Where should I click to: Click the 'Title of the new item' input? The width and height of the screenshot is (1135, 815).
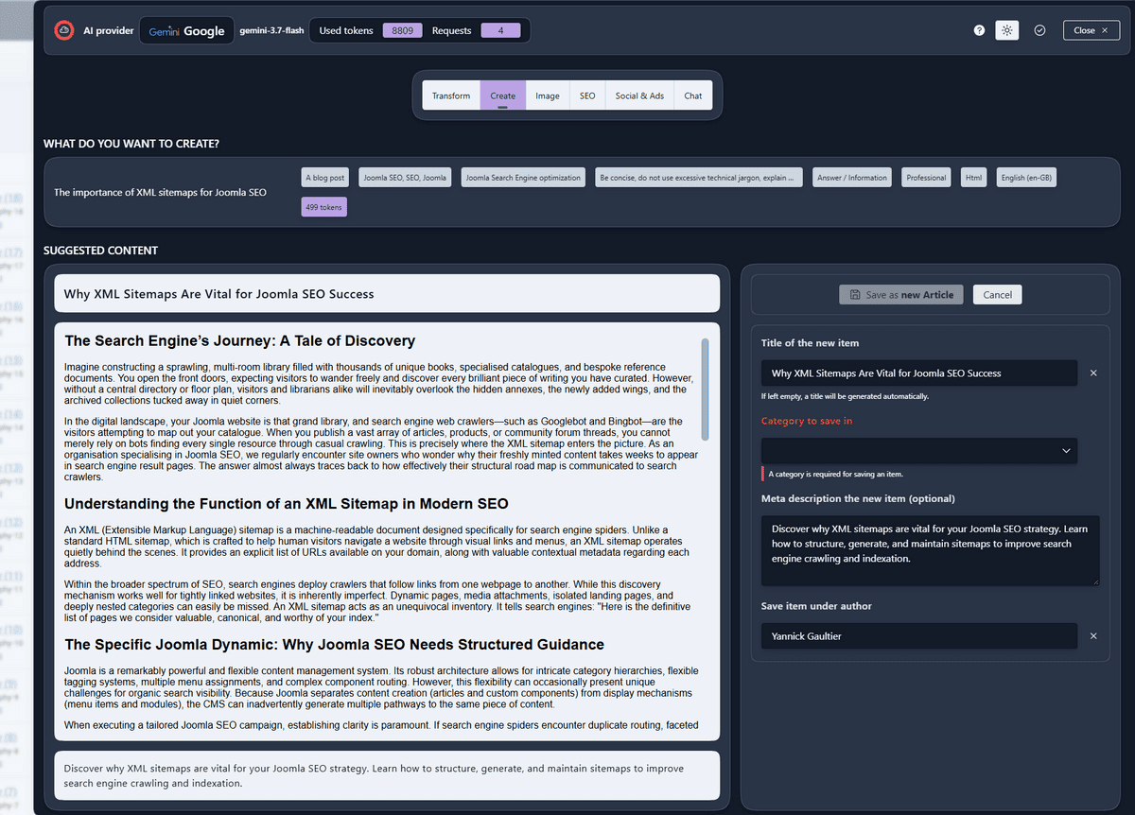[919, 373]
